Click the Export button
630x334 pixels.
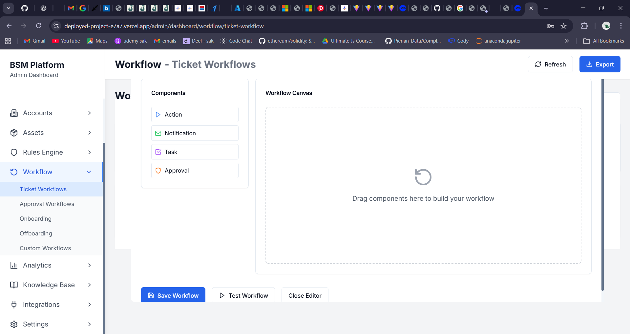coord(600,64)
